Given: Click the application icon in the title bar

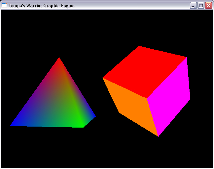Looking at the screenshot, I should point(5,6).
